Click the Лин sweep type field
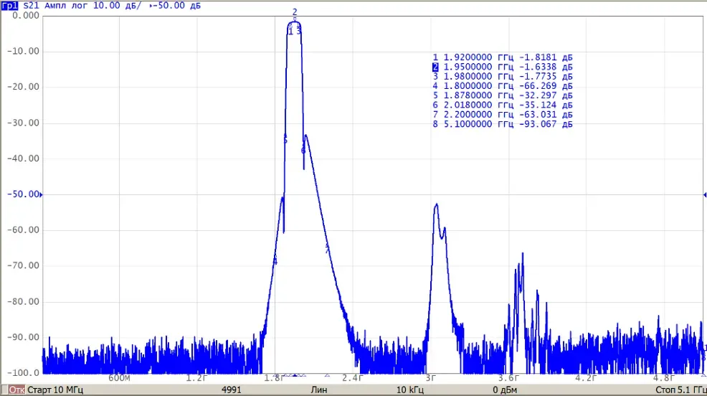Image resolution: width=707 pixels, height=396 pixels. coord(319,390)
